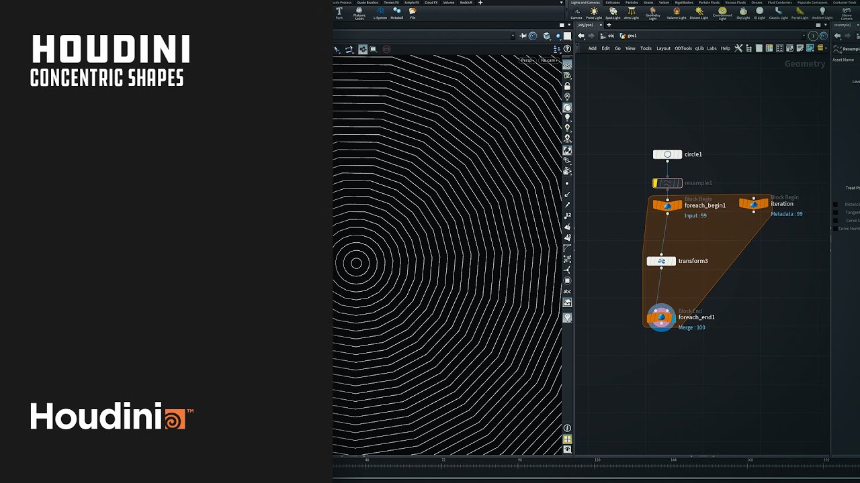The height and width of the screenshot is (483, 860).
Task: Open the Persp viewport dropdown
Action: click(x=529, y=60)
